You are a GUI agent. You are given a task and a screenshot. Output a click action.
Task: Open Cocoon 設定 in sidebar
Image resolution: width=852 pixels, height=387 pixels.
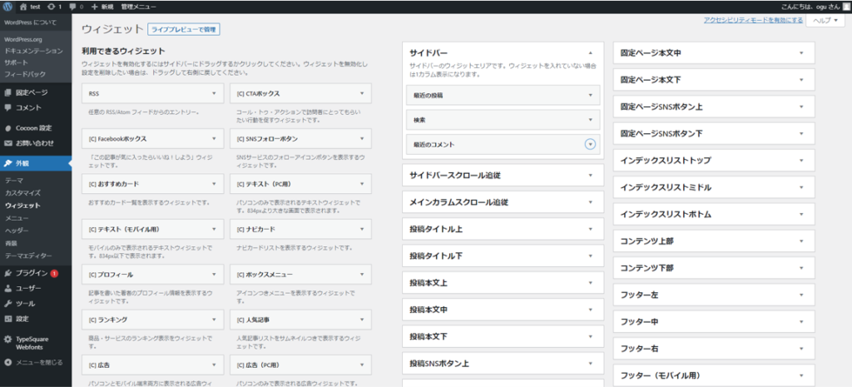point(35,128)
